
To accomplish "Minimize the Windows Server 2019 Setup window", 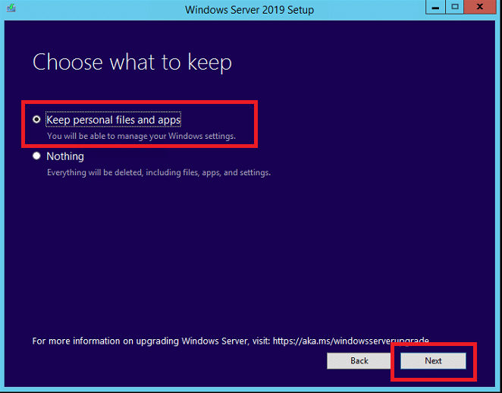I will [x=435, y=8].
